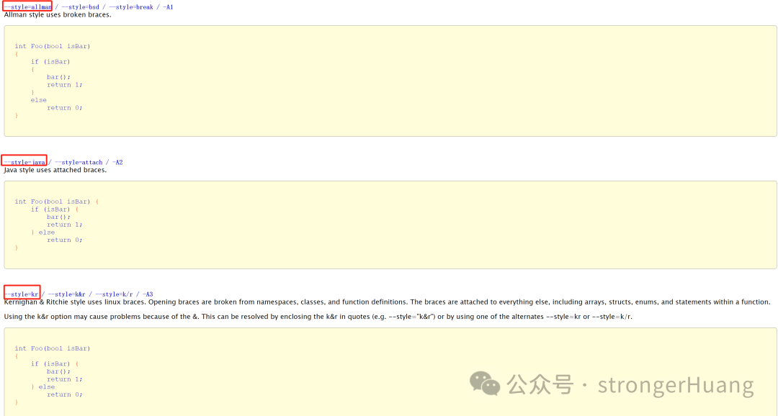Select sentence "Allman style uses broken braces."
Screen dimensions: 778x416
pyautogui.click(x=58, y=15)
